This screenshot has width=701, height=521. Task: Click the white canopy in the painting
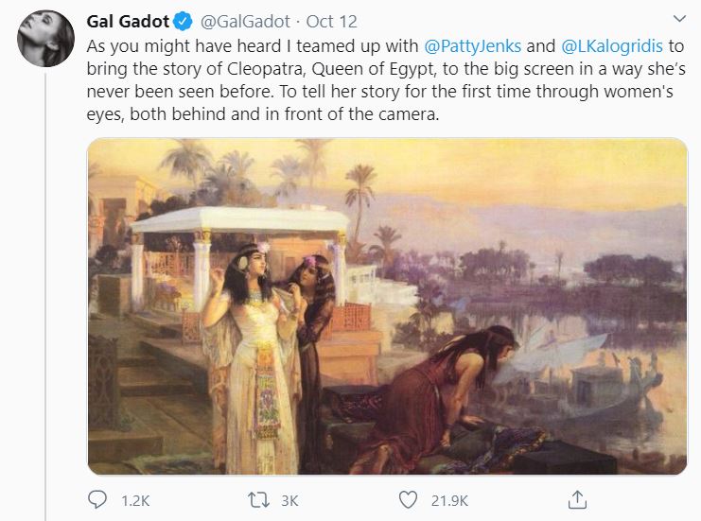(x=239, y=221)
